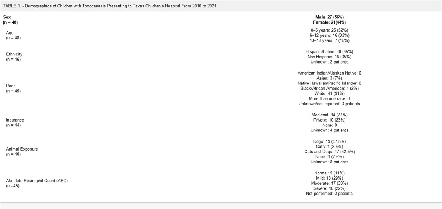The height and width of the screenshot is (209, 442).
Task: Click 'More than one race: 0' entry
Action: (329, 98)
